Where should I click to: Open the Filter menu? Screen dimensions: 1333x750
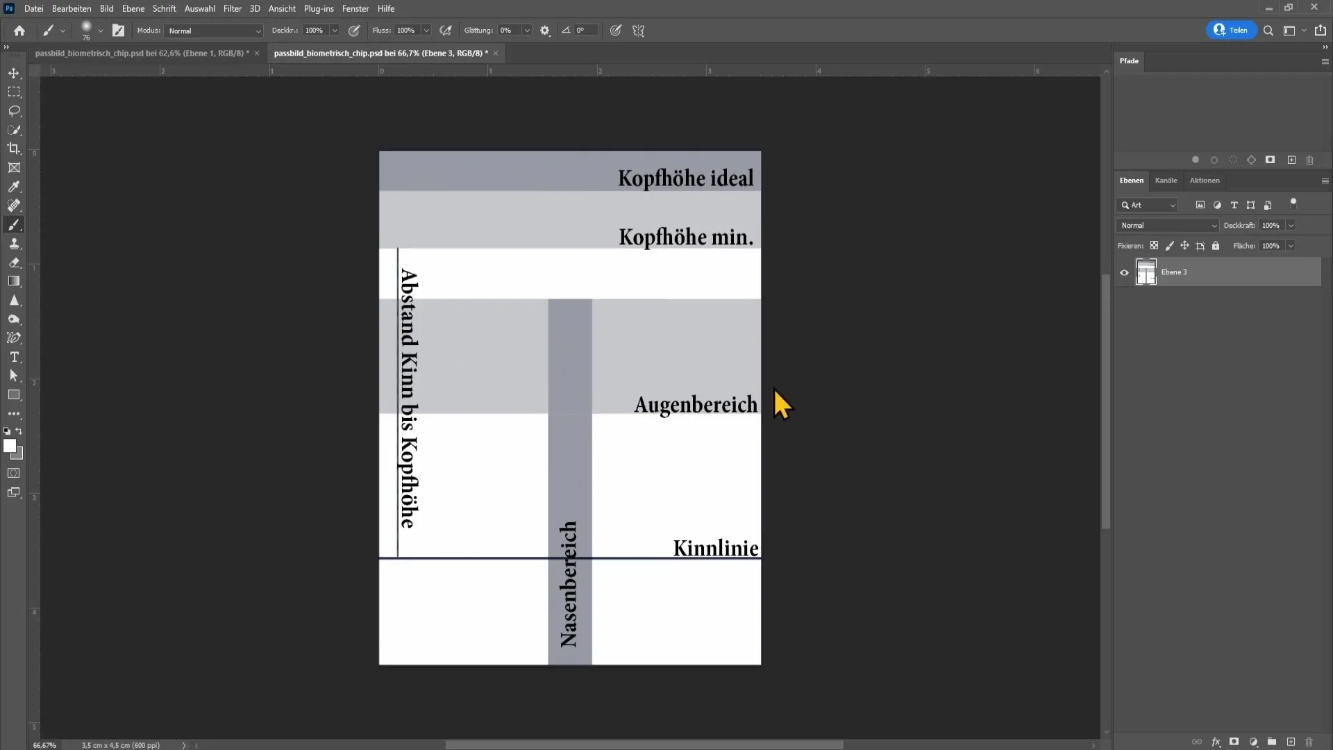coord(233,8)
